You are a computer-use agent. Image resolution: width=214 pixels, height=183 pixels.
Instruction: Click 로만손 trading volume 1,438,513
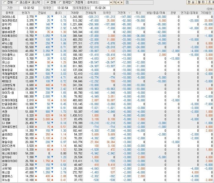pyautogui.click(x=76, y=115)
